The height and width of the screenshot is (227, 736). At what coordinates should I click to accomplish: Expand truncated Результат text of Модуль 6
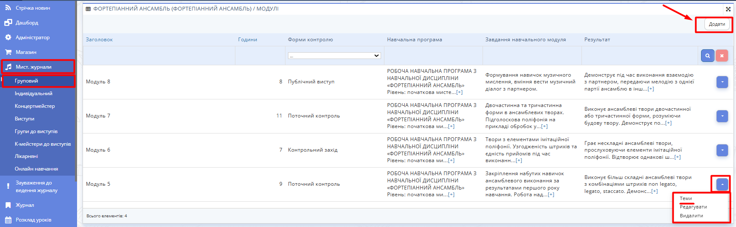point(677,157)
